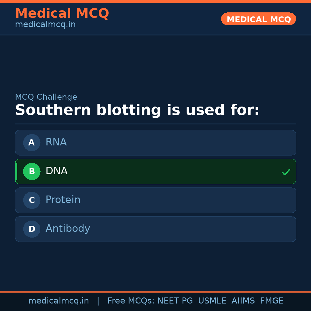Click the green checkmark on DNA
This screenshot has height=311, width=311.
(286, 172)
